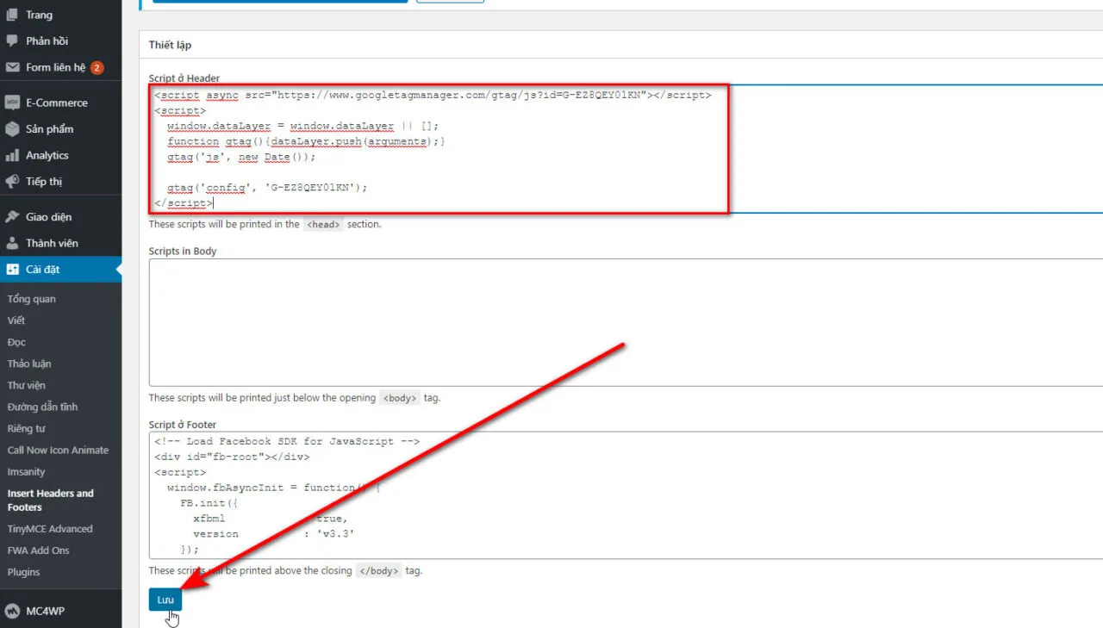Go to Đọc settings page
The width and height of the screenshot is (1103, 628).
(x=16, y=342)
